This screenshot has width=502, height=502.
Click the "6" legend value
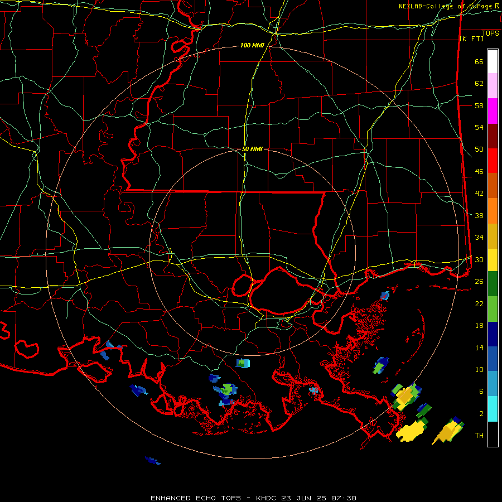[481, 392]
